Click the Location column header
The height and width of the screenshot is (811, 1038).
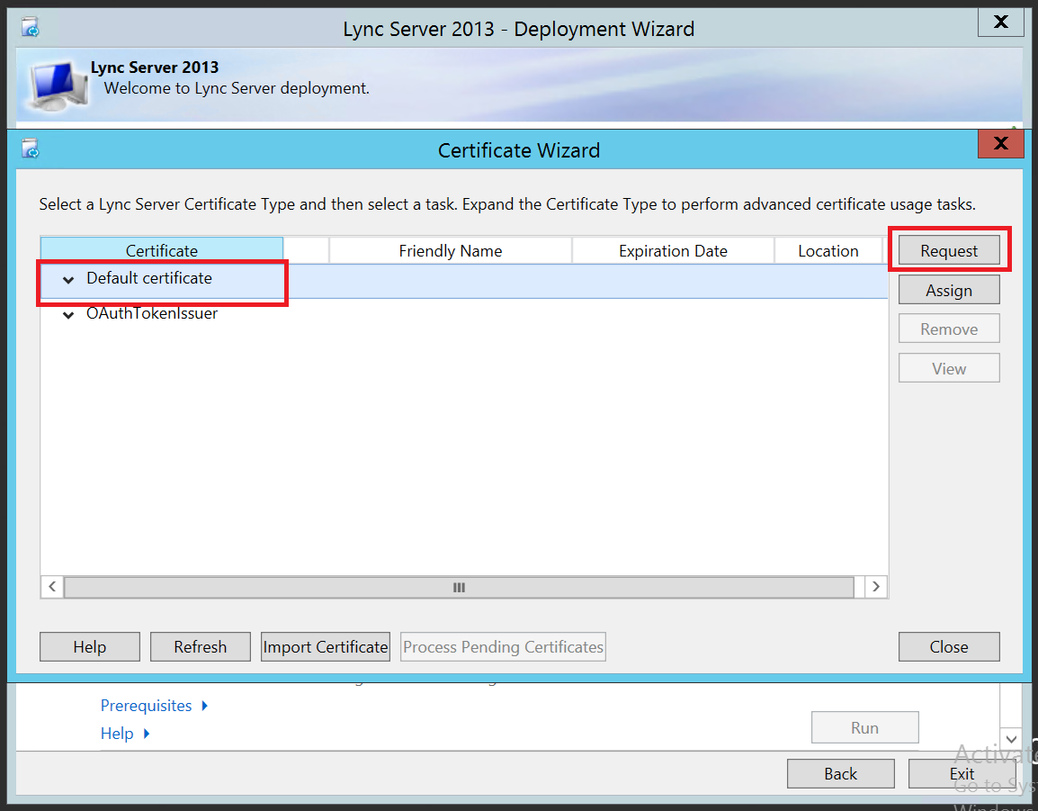coord(828,250)
